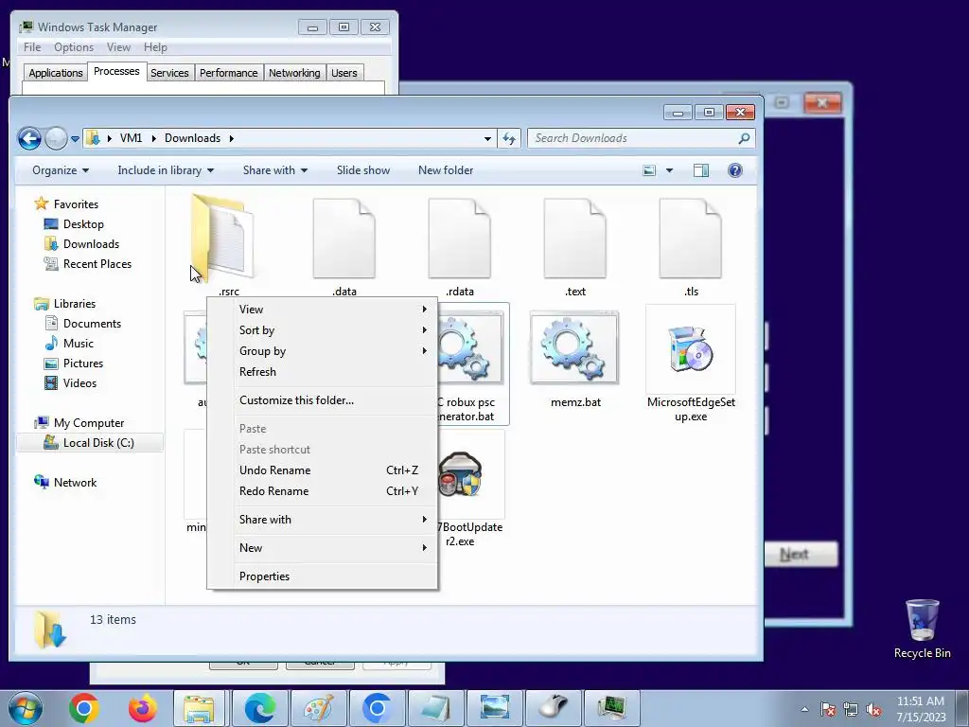
Task: Click VM1 in the address breadcrumb
Action: (x=131, y=138)
